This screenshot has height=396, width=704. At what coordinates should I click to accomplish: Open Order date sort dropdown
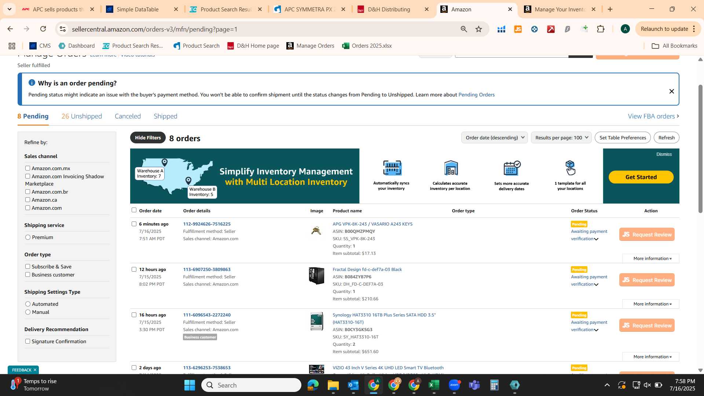click(494, 137)
